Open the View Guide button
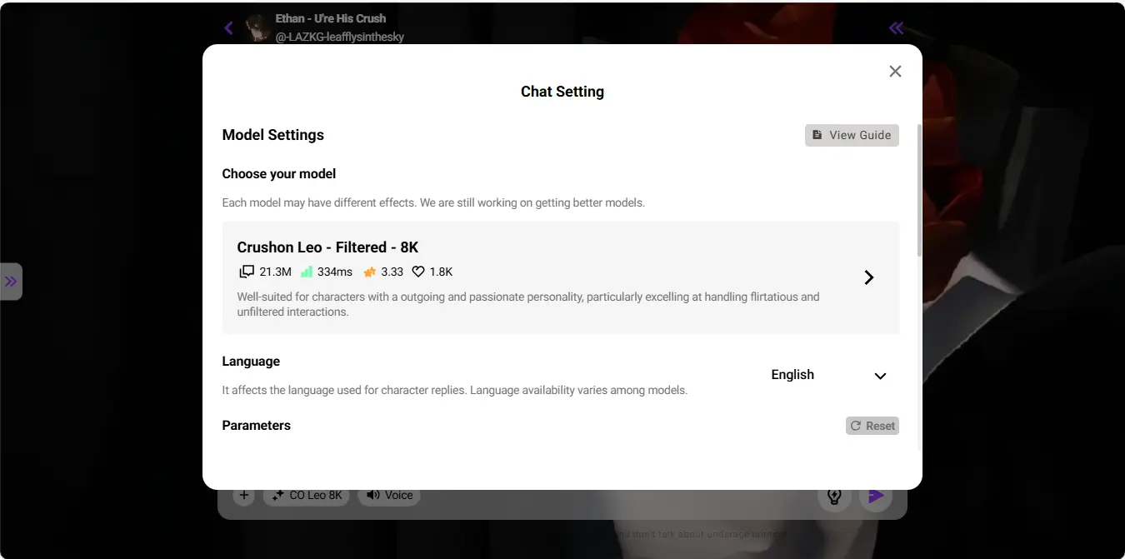Viewport: 1125px width, 559px height. tap(852, 135)
